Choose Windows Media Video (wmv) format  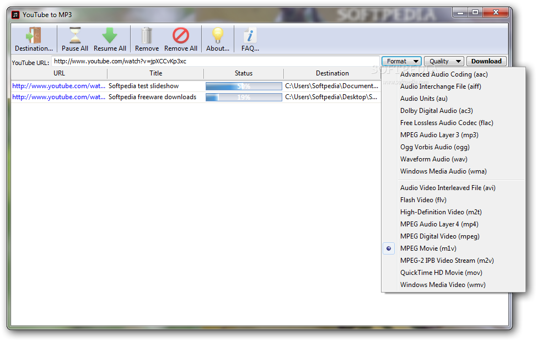(443, 285)
